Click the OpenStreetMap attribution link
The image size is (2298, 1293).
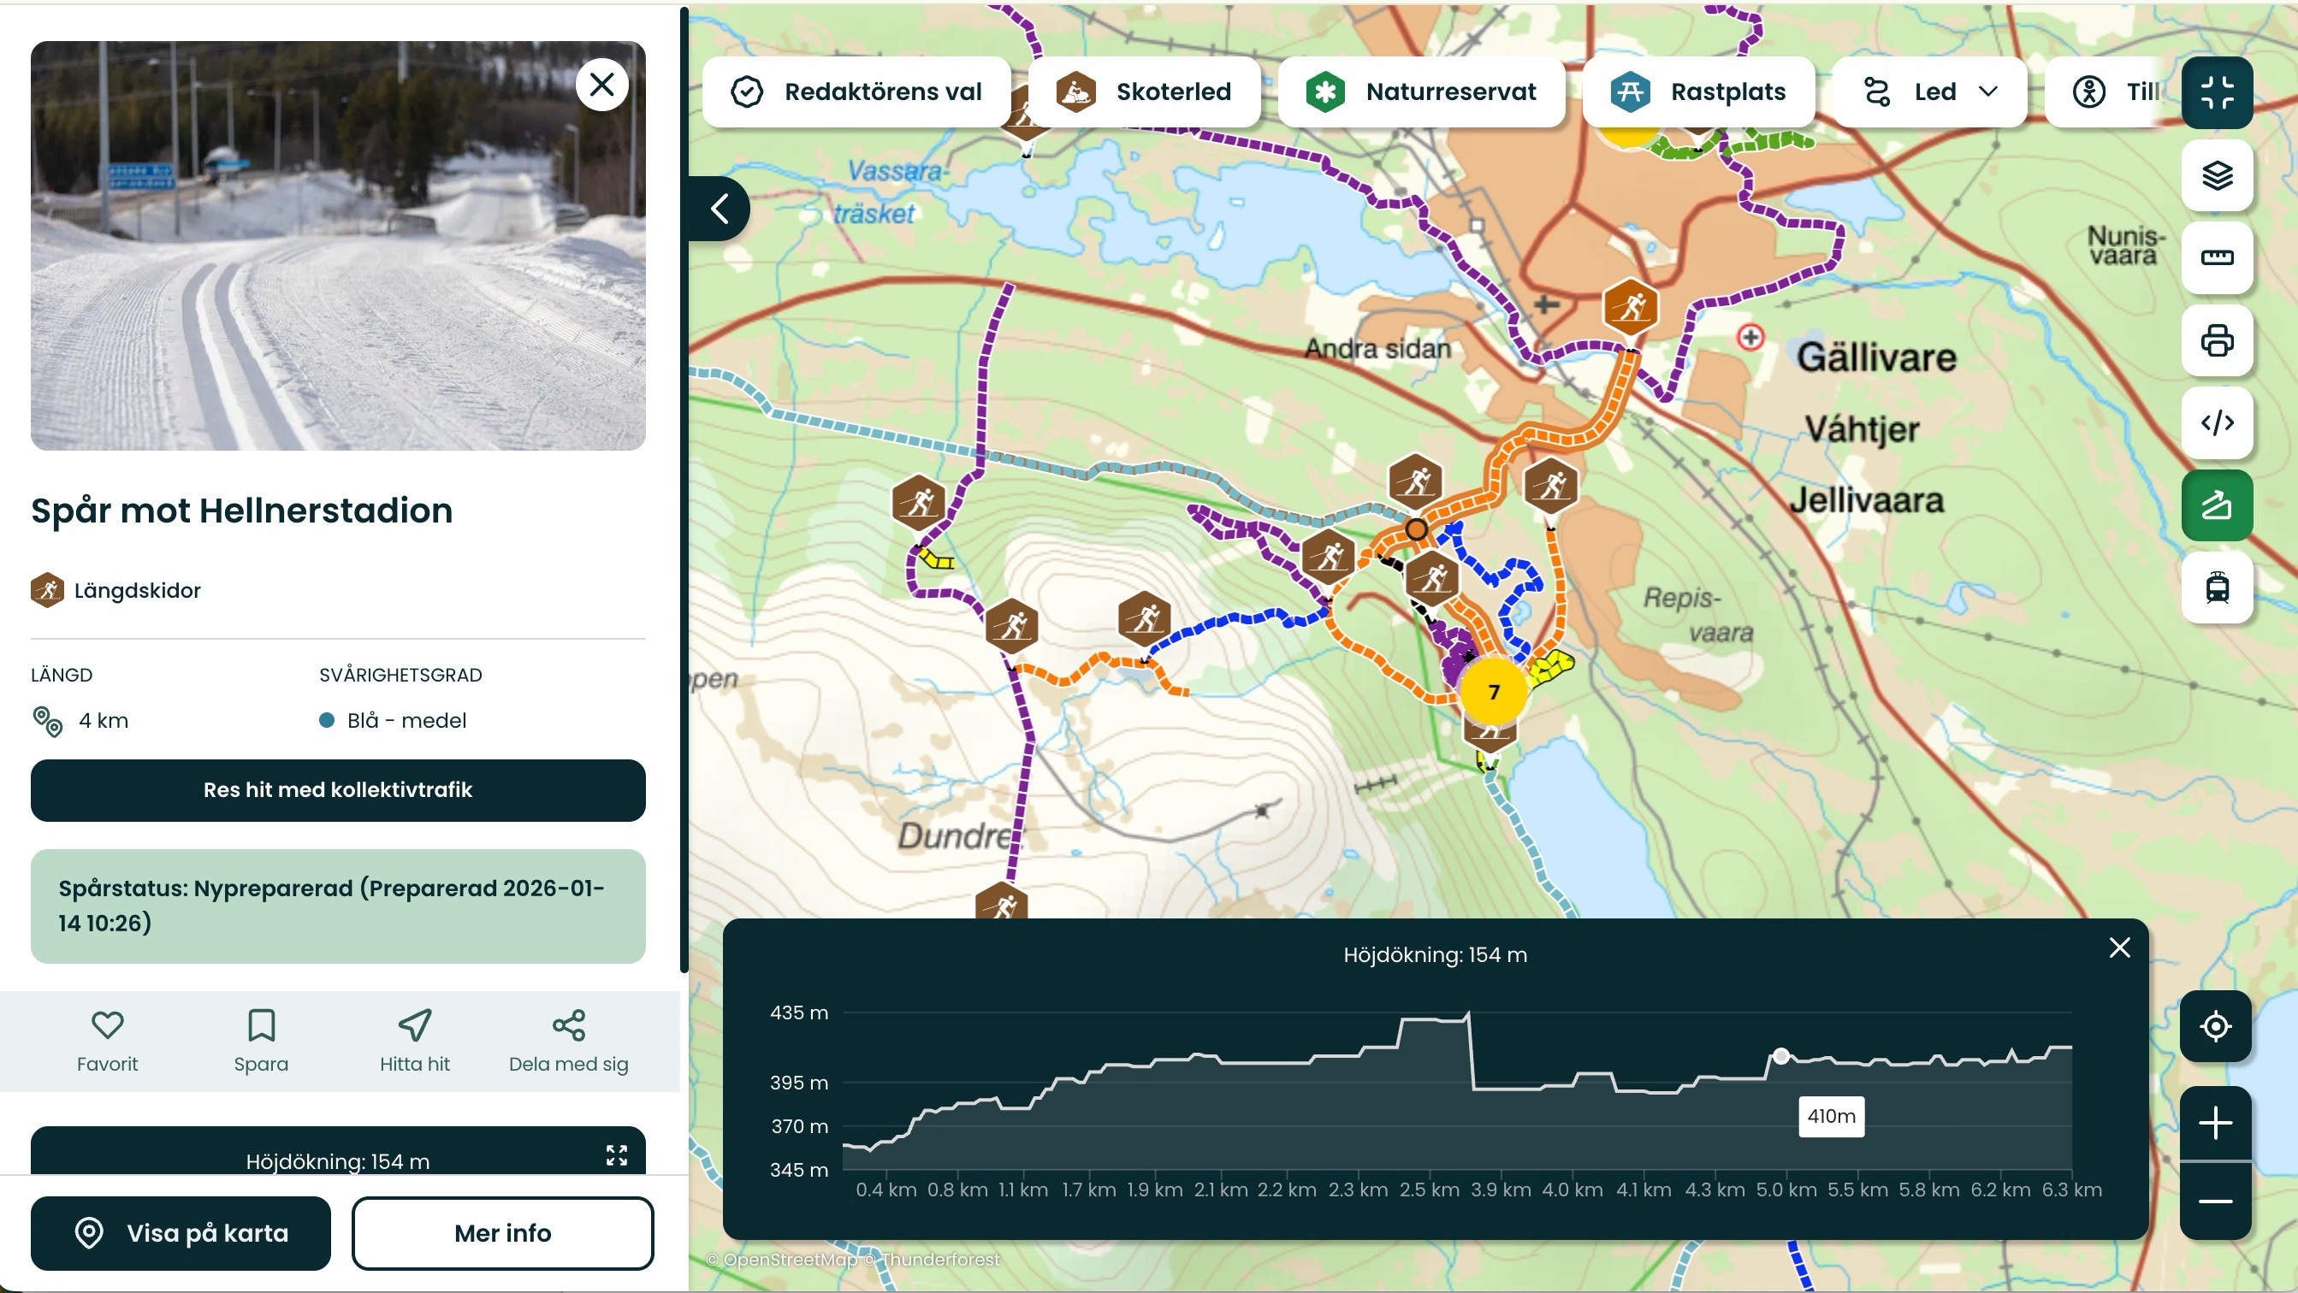[780, 1259]
